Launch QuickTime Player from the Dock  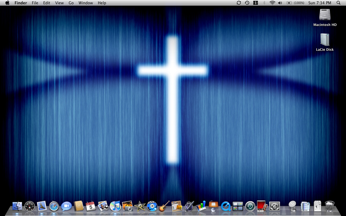[225, 207]
